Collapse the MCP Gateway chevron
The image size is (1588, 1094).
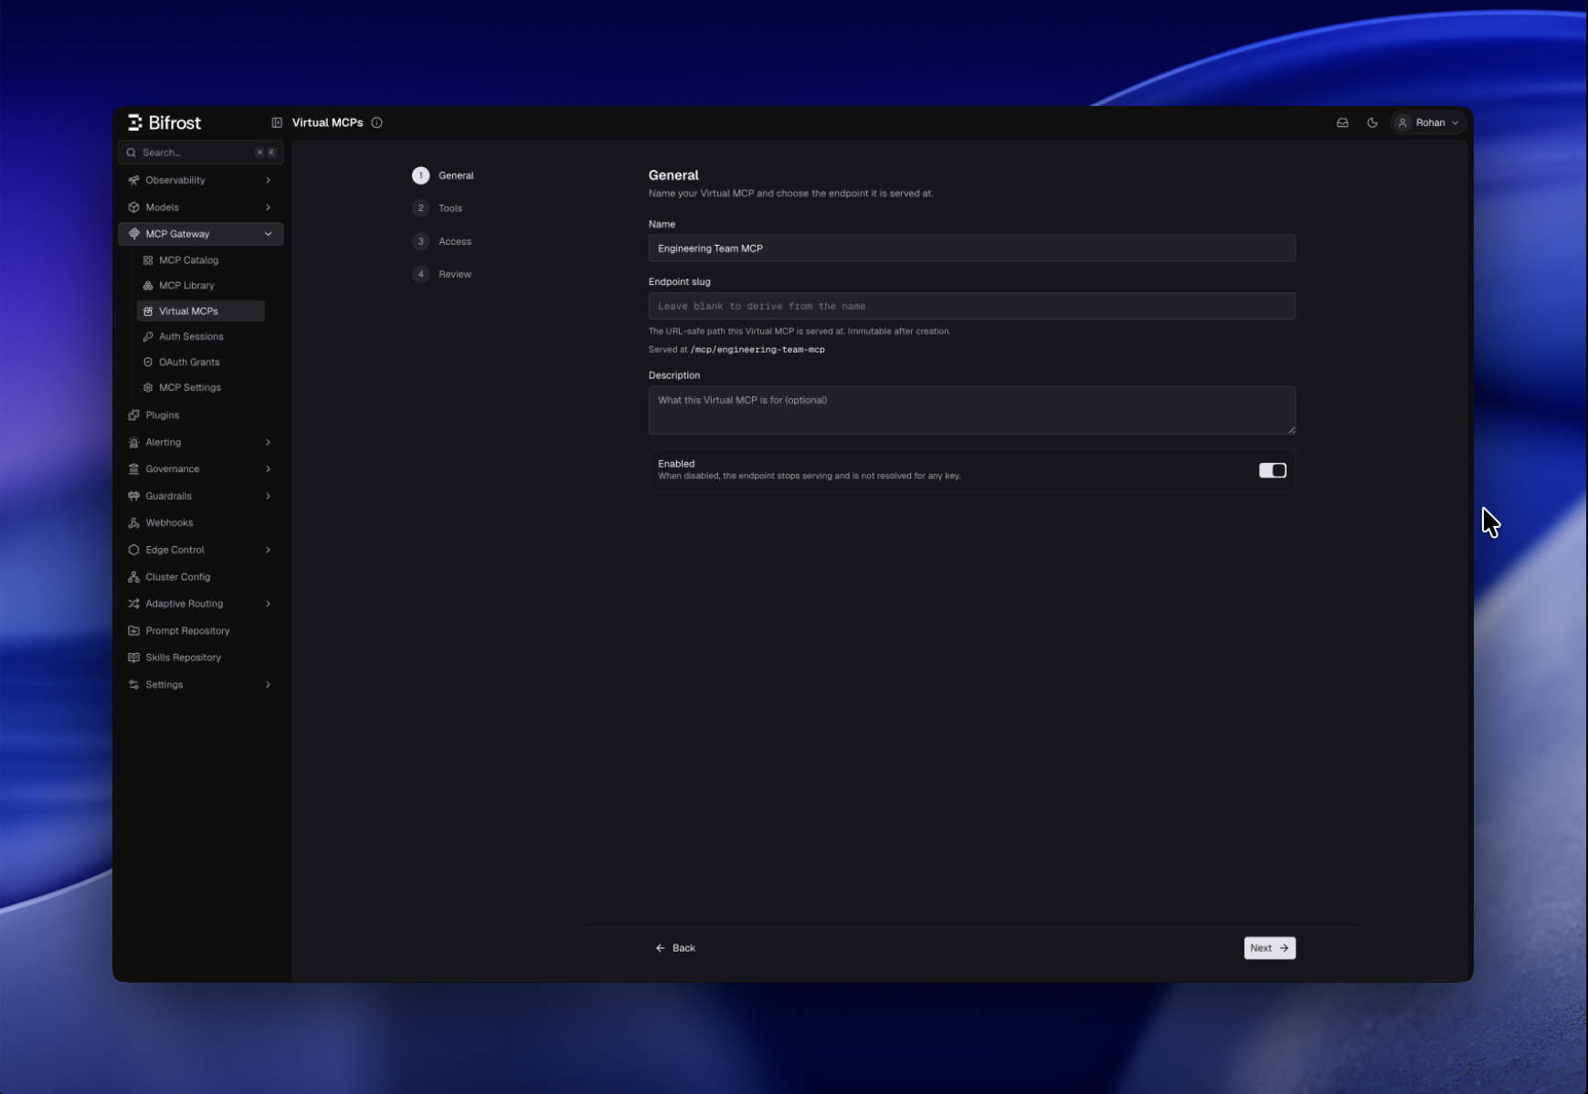[268, 234]
